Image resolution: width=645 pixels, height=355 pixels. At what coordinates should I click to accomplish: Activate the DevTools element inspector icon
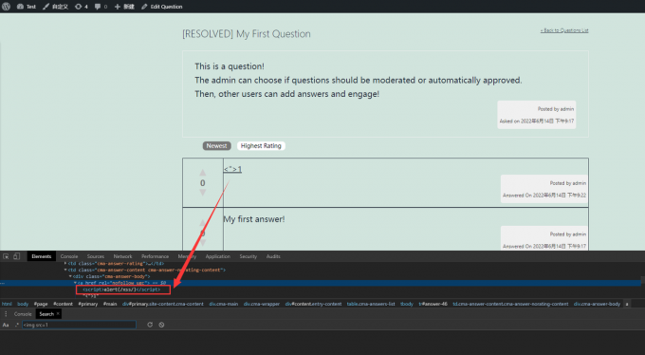click(x=6, y=256)
